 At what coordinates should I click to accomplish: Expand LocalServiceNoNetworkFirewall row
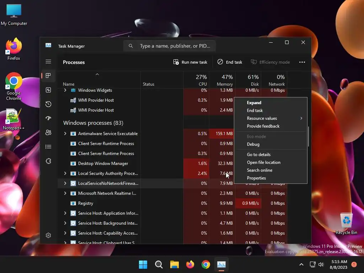pyautogui.click(x=65, y=183)
